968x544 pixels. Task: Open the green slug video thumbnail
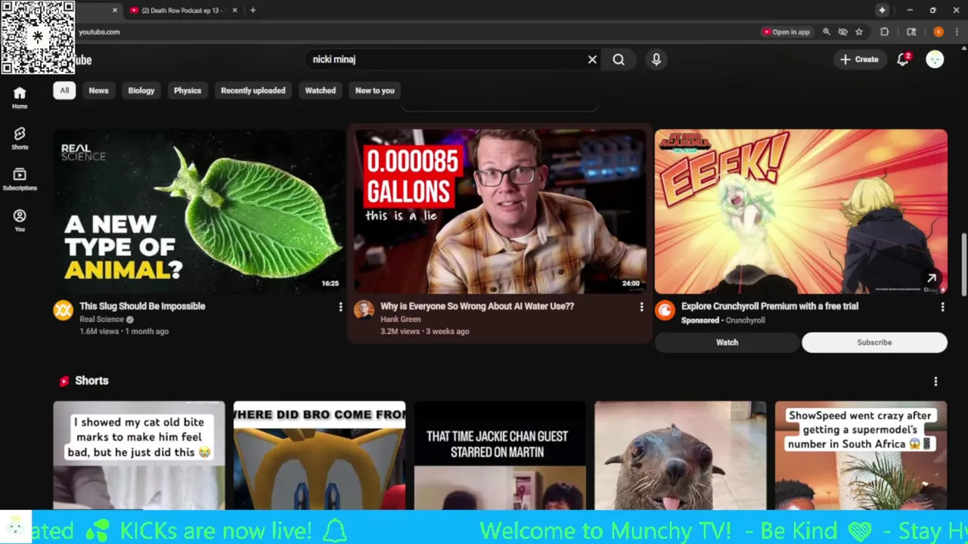[x=199, y=212]
